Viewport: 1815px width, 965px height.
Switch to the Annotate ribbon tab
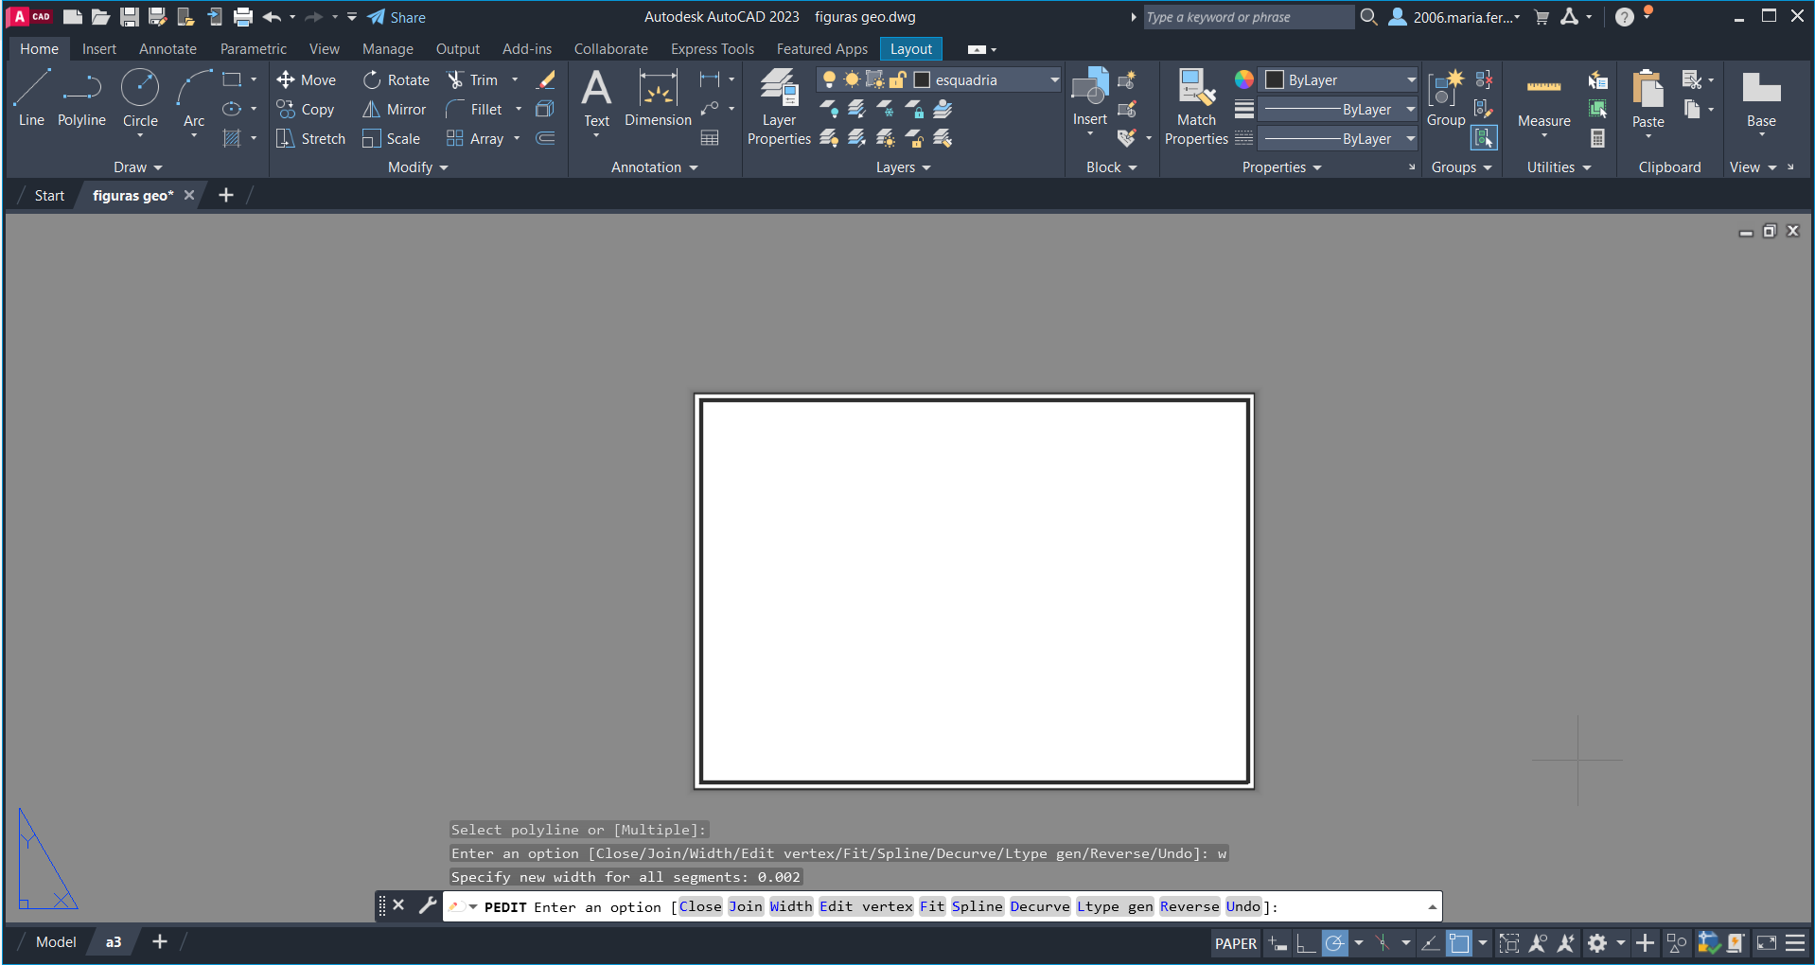point(167,49)
